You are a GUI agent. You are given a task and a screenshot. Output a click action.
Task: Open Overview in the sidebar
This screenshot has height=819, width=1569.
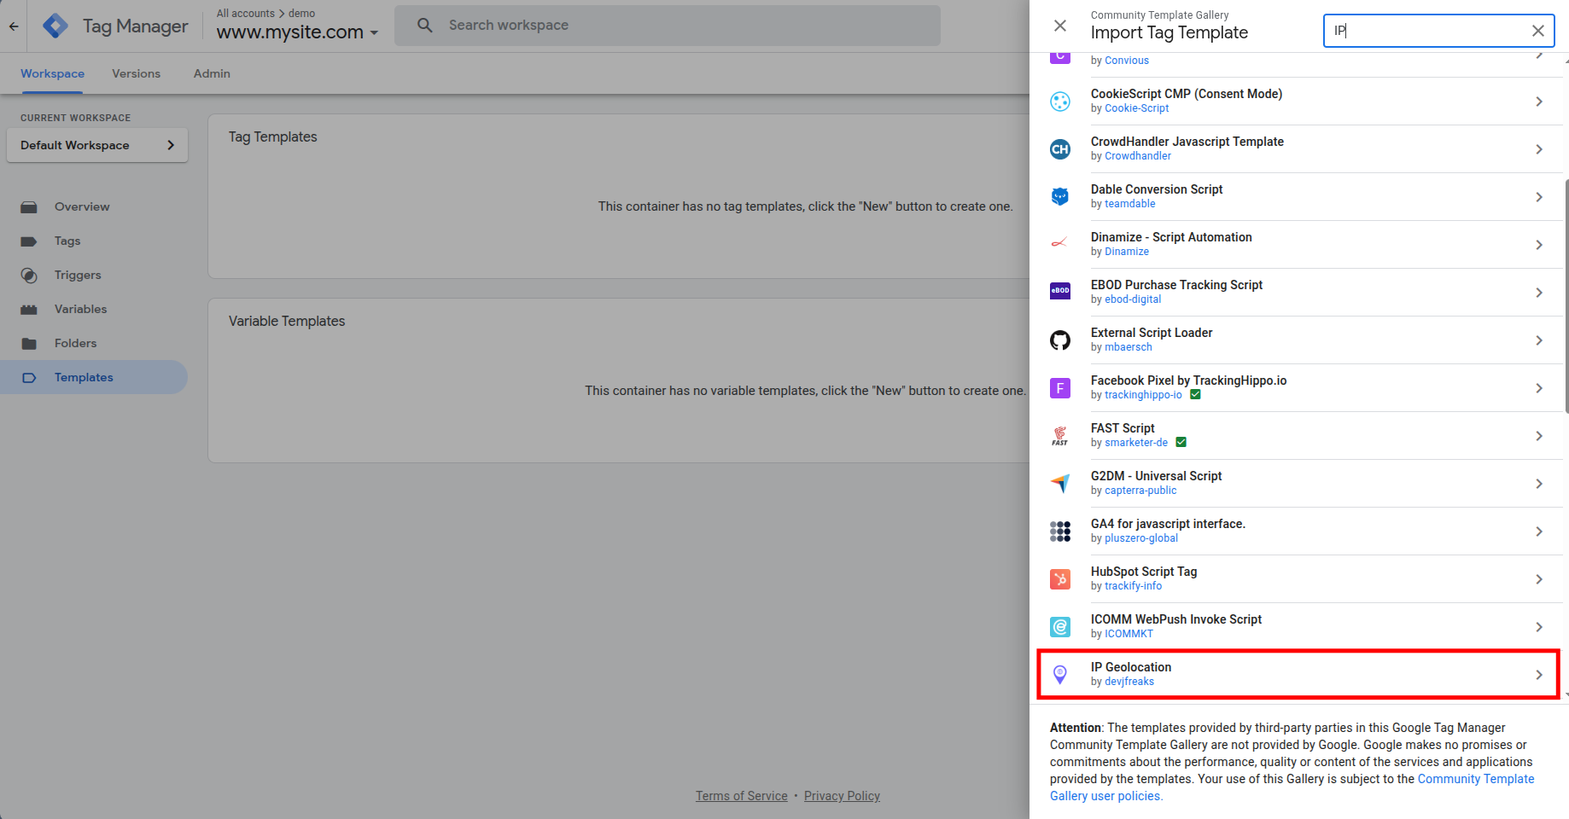(x=94, y=206)
